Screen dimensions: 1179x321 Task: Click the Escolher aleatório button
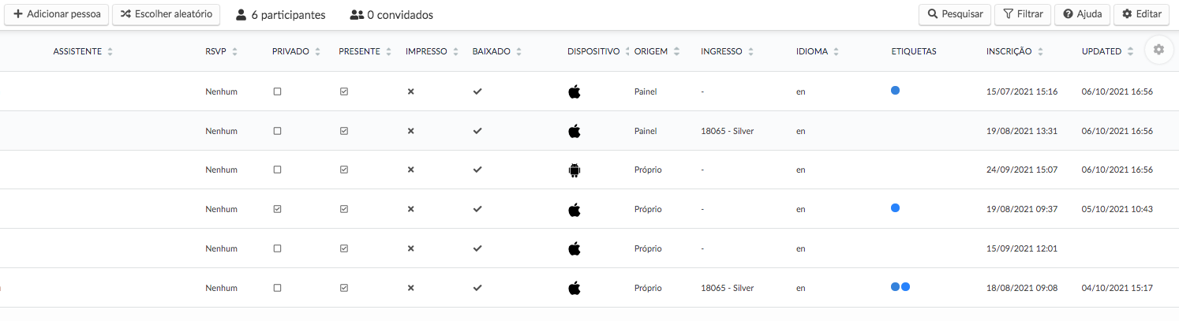point(166,14)
